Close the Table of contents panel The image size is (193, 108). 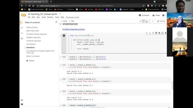tap(56, 22)
